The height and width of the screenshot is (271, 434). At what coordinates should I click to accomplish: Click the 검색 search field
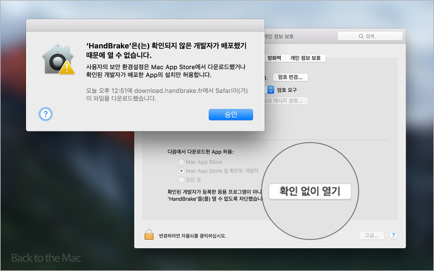pos(370,36)
